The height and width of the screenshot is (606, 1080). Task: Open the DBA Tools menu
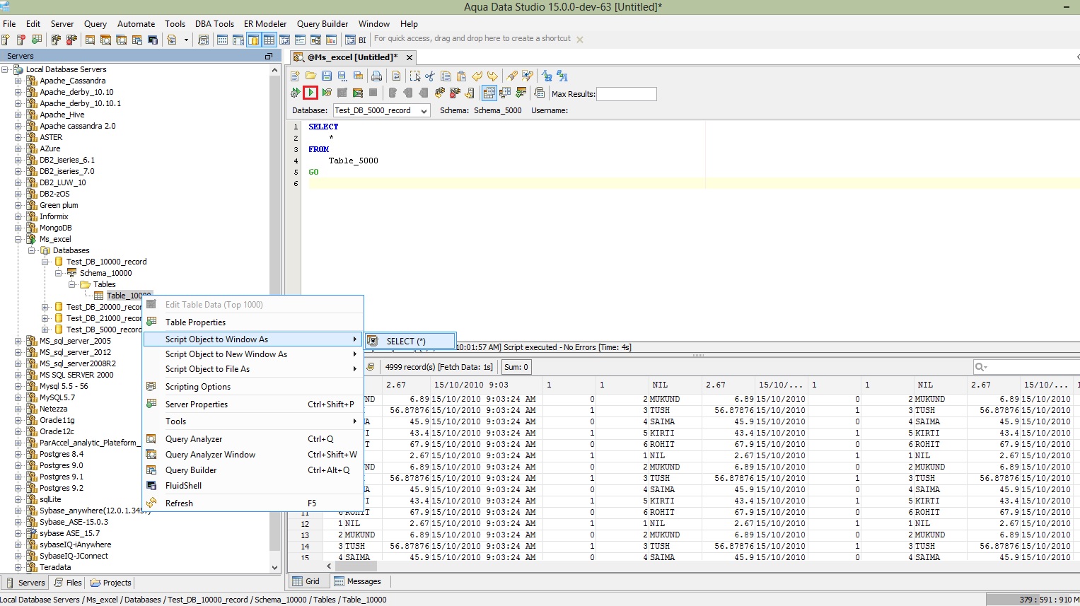pos(214,23)
